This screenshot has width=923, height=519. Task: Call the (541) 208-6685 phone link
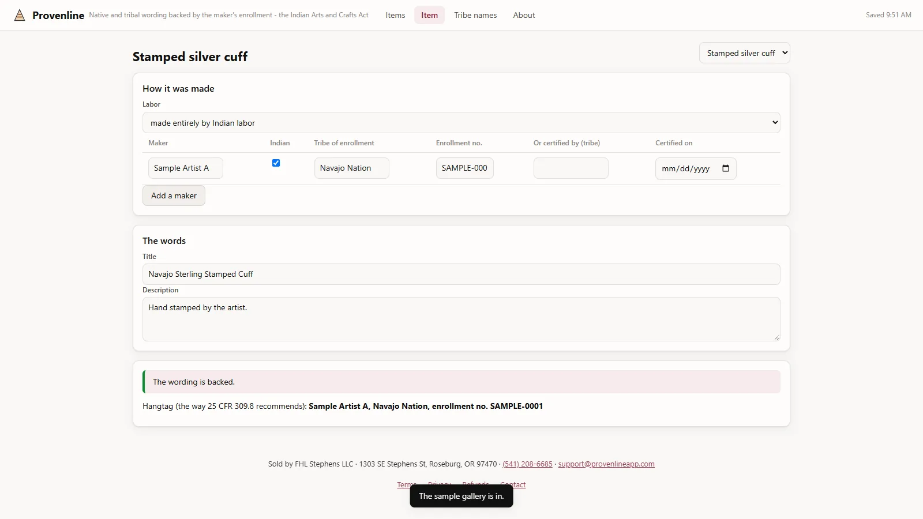pos(527,464)
